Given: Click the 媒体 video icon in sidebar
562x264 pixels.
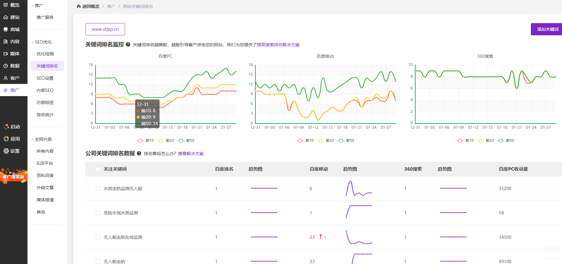Looking at the screenshot, I should click(6, 54).
